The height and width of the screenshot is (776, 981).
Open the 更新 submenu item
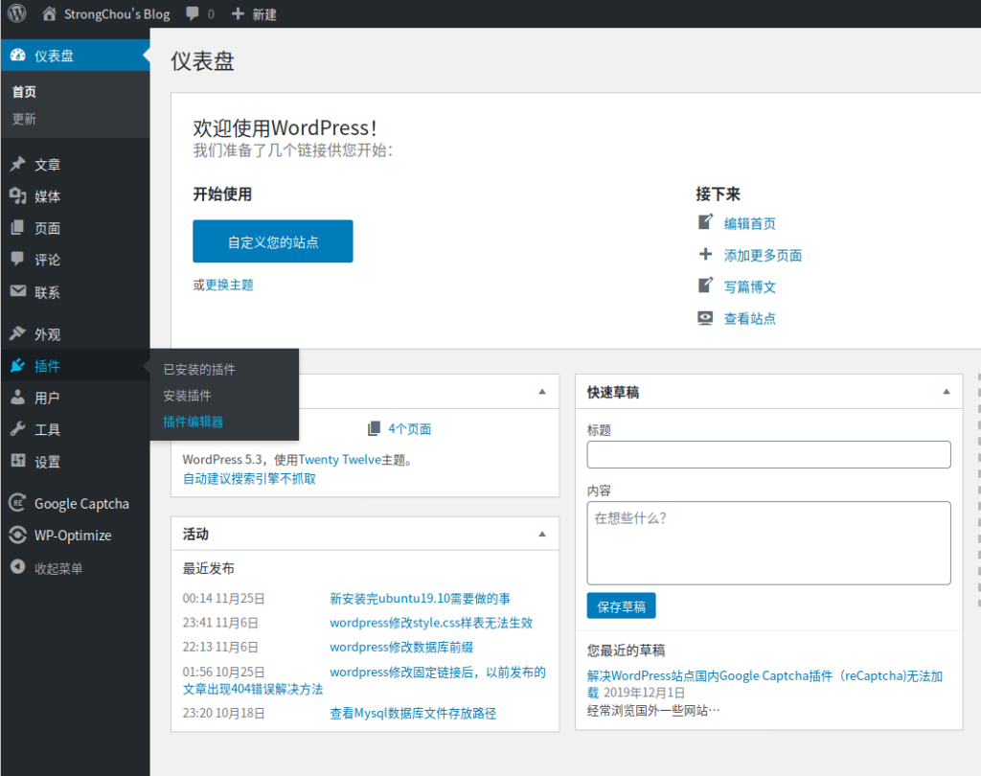[x=24, y=119]
